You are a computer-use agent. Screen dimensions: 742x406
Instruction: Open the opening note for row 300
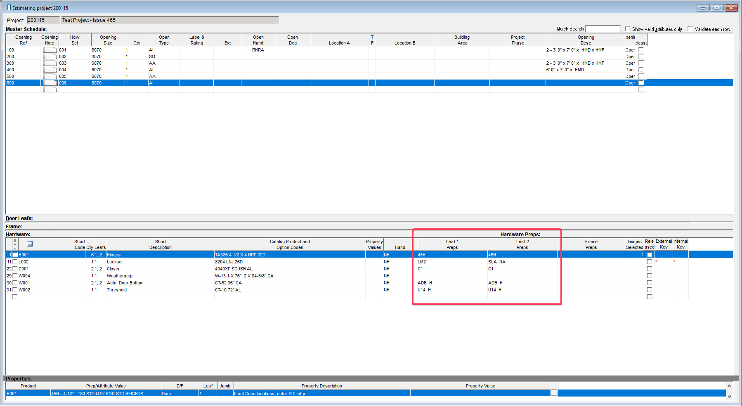click(50, 63)
